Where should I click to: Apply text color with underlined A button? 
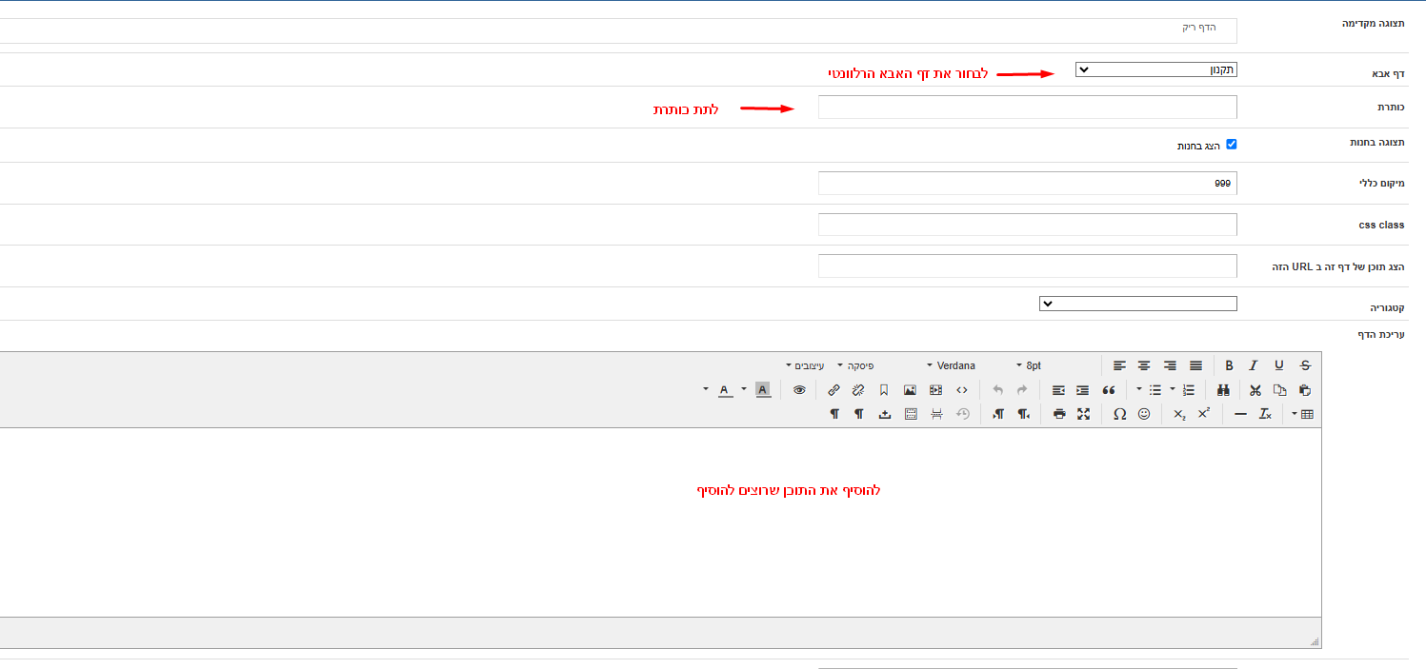coord(726,390)
